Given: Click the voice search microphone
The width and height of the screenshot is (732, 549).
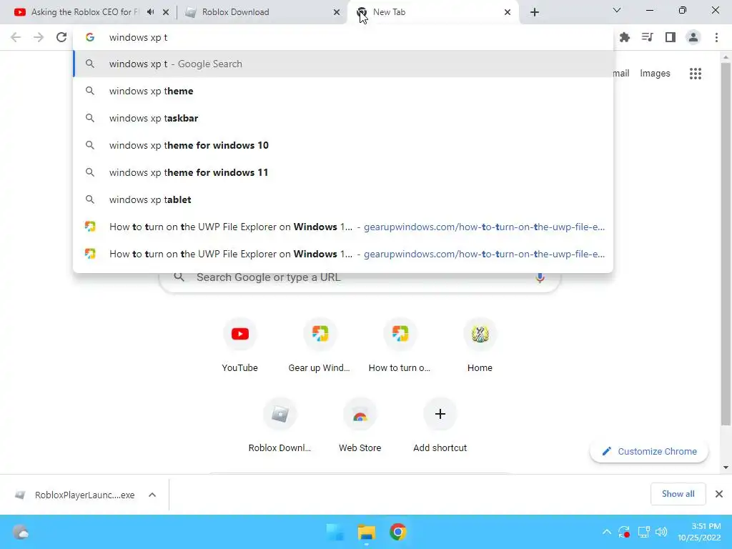Looking at the screenshot, I should pos(540,277).
